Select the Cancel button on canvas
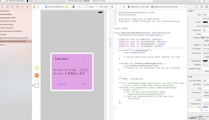The width and height of the screenshot is (209, 120). [x=61, y=84]
